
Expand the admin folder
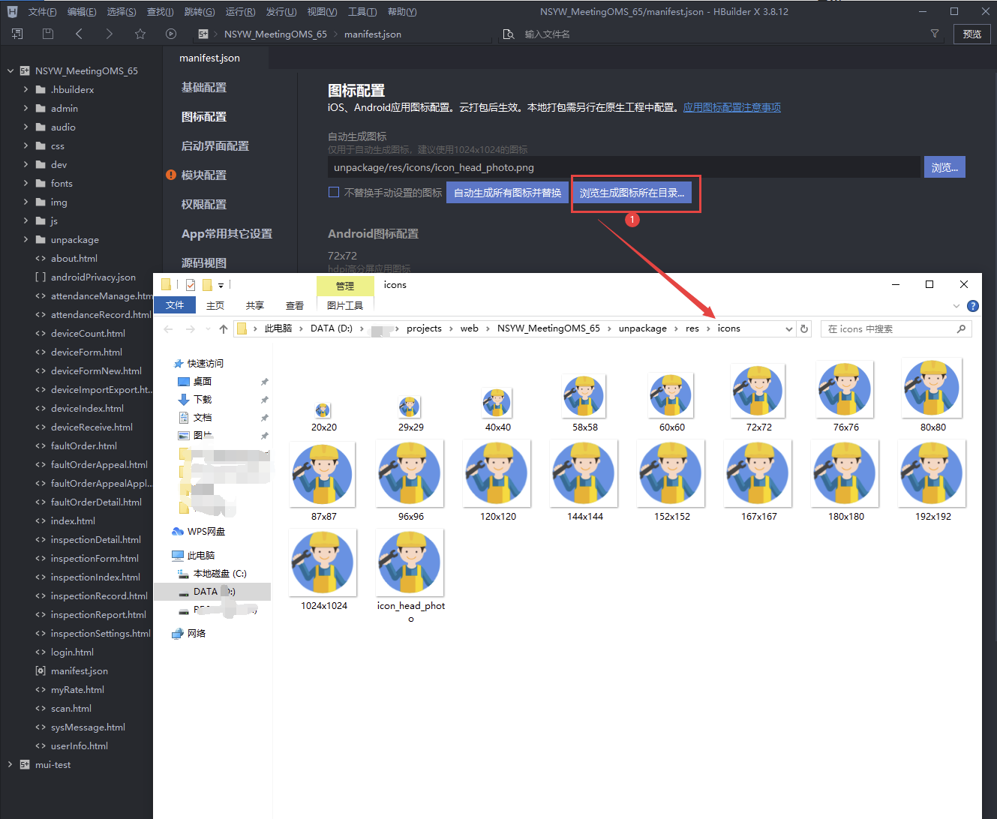26,108
